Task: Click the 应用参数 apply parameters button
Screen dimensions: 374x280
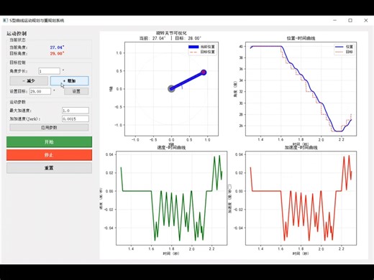Action: point(49,127)
